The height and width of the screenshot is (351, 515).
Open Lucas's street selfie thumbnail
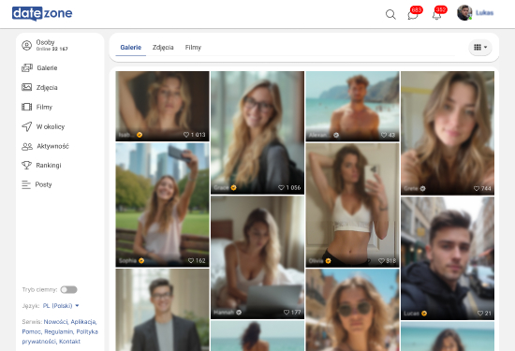pyautogui.click(x=448, y=258)
